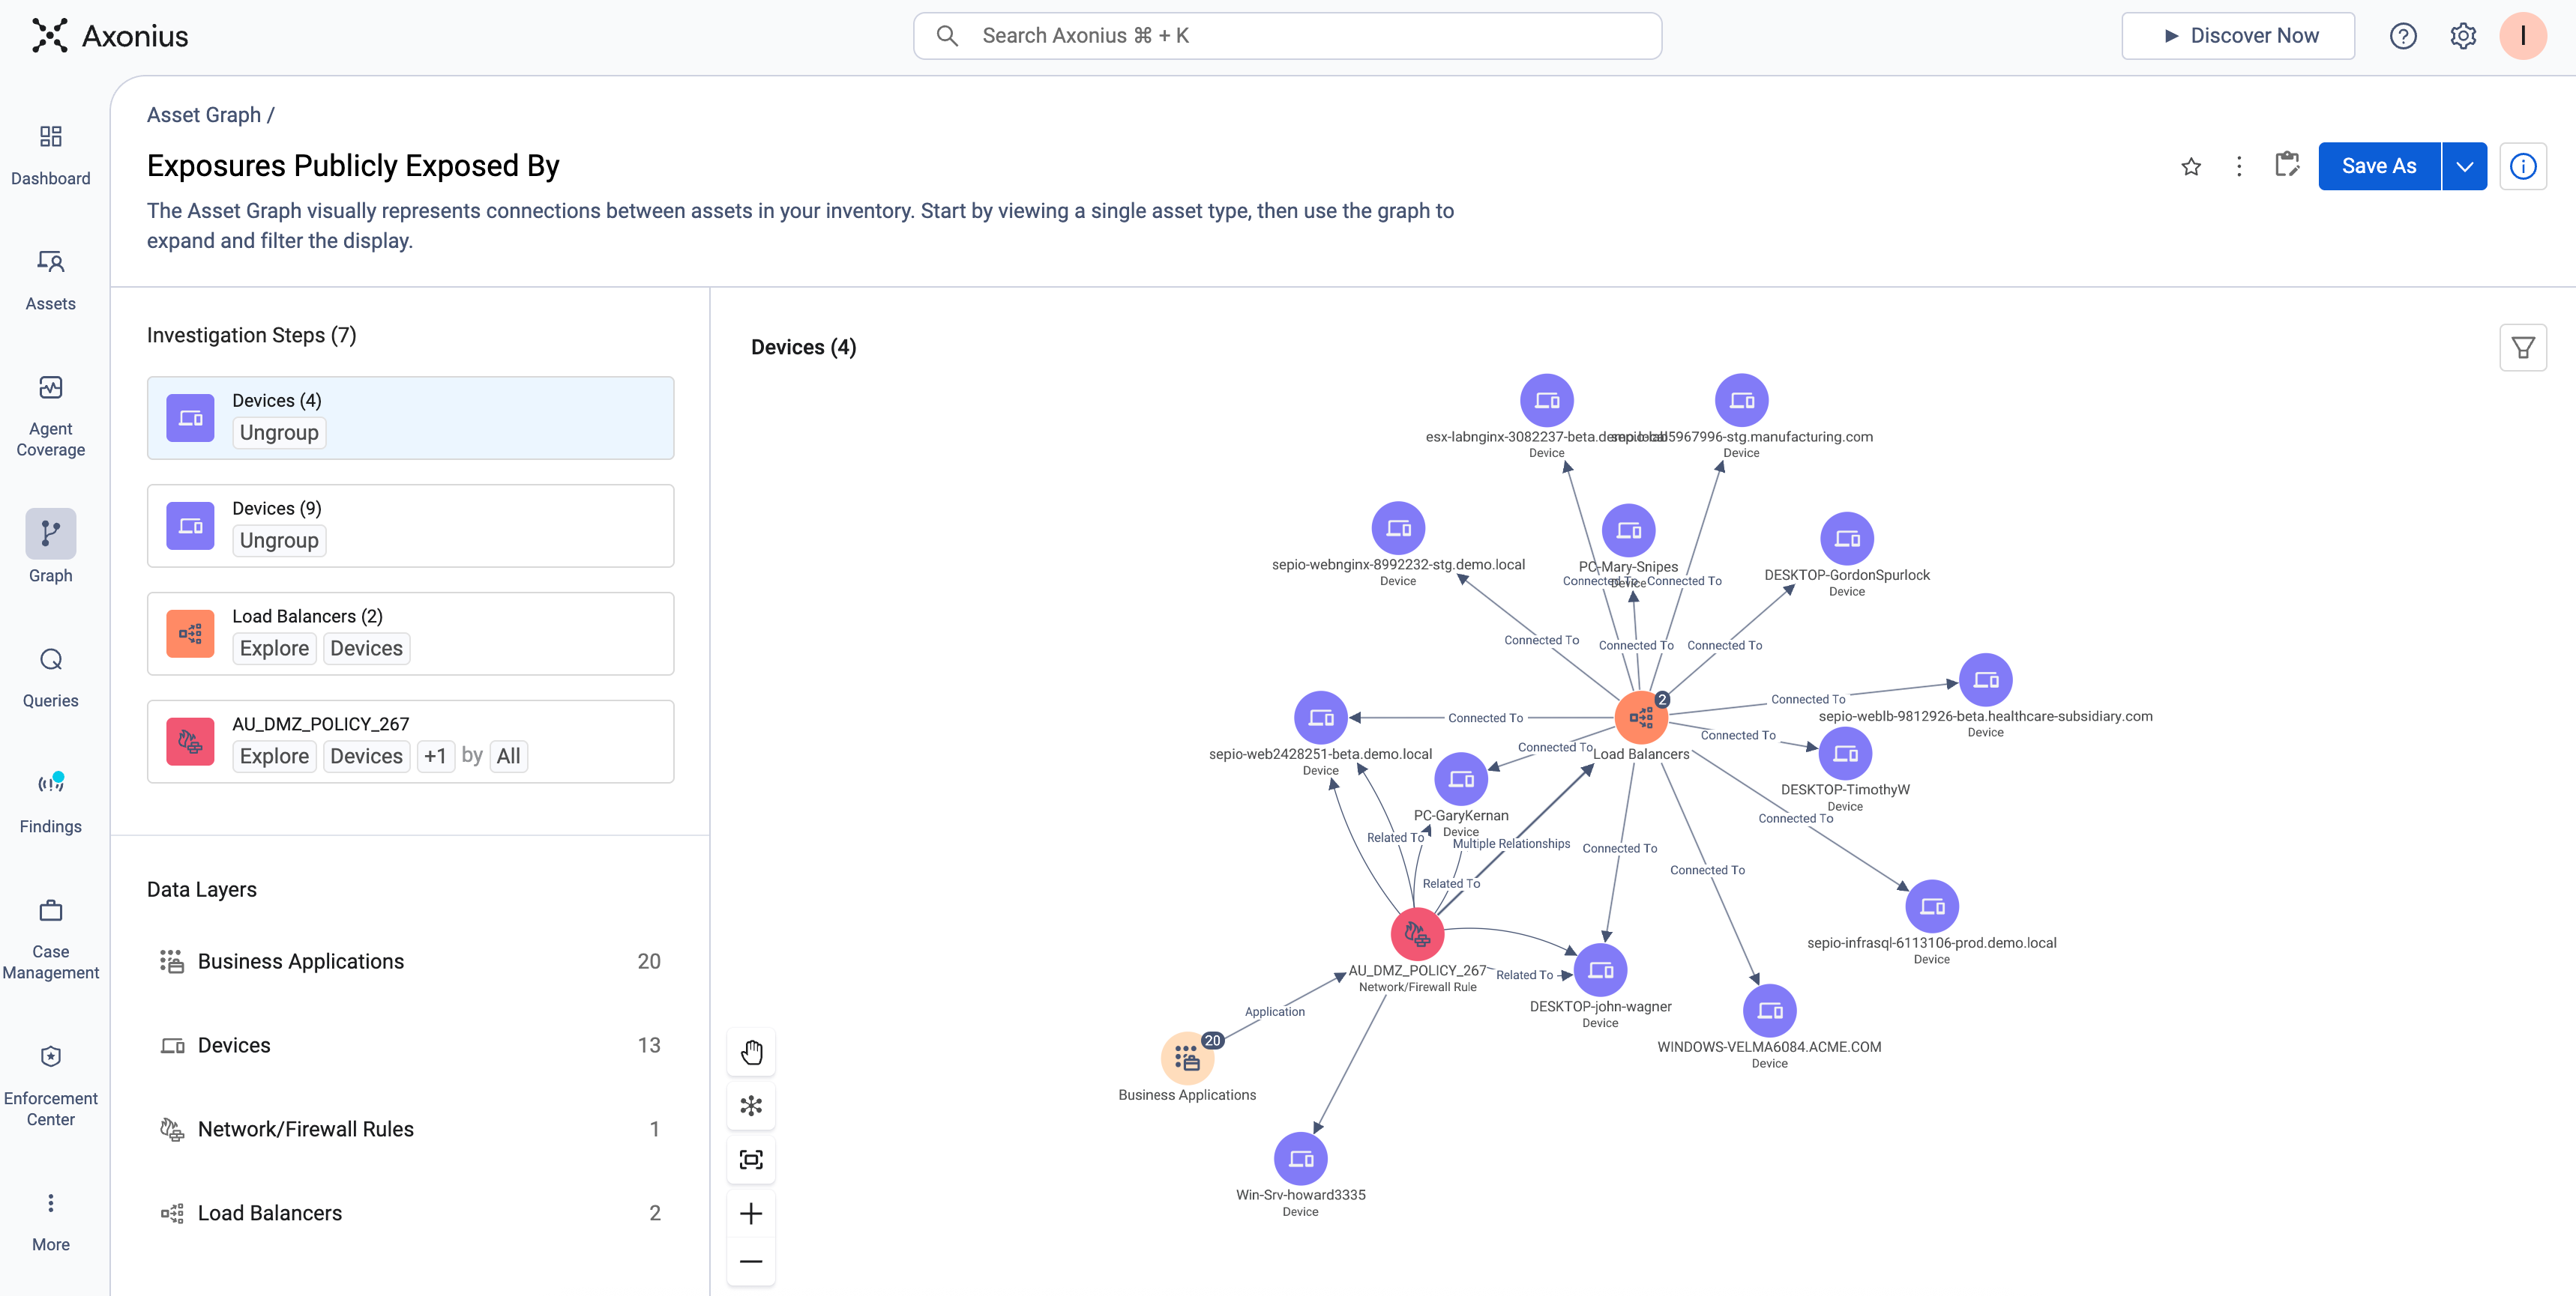Viewport: 2576px width, 1296px height.
Task: Click the fit-to-screen icon
Action: tap(751, 1160)
